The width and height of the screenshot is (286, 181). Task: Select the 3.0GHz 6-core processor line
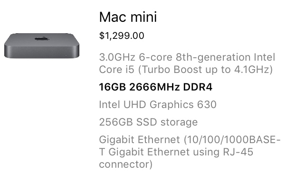[187, 63]
